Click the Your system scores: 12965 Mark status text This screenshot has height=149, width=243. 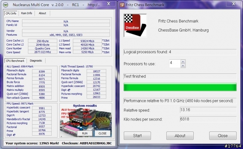click(x=32, y=143)
